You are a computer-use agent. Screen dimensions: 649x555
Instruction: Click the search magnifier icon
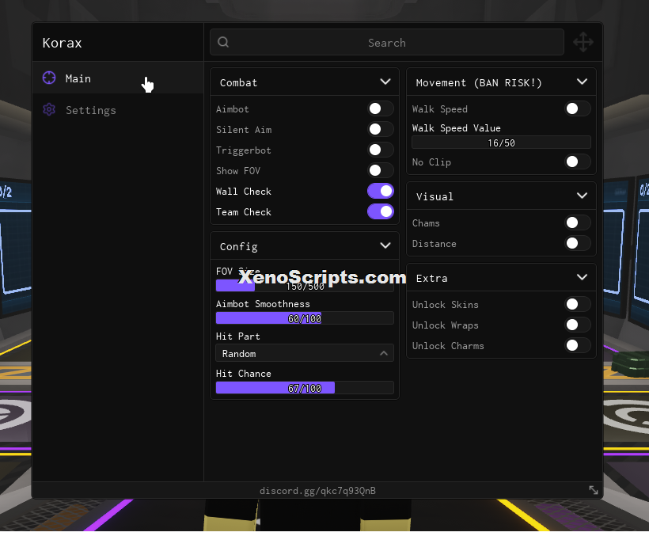pos(223,42)
